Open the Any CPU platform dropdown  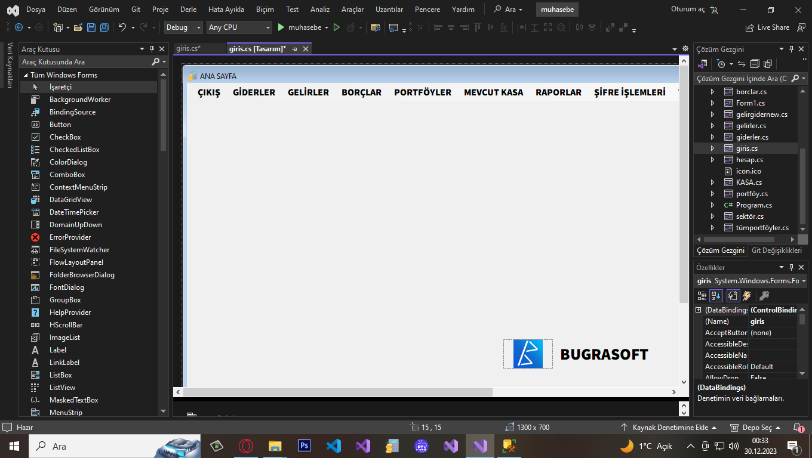coord(239,27)
